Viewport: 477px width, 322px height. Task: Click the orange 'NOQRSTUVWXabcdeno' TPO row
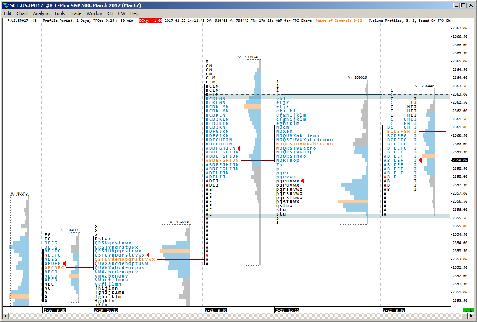pyautogui.click(x=304, y=144)
